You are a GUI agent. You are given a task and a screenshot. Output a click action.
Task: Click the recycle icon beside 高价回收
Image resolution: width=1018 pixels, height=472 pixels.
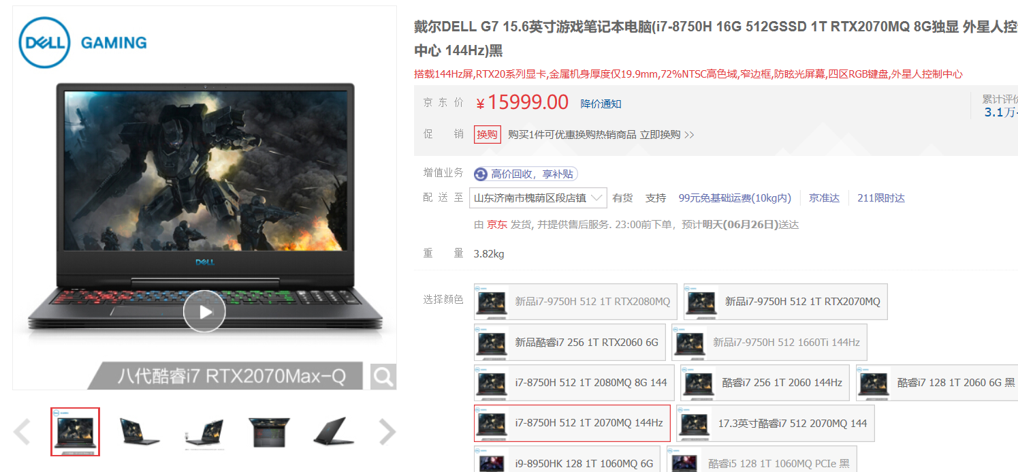pos(481,174)
